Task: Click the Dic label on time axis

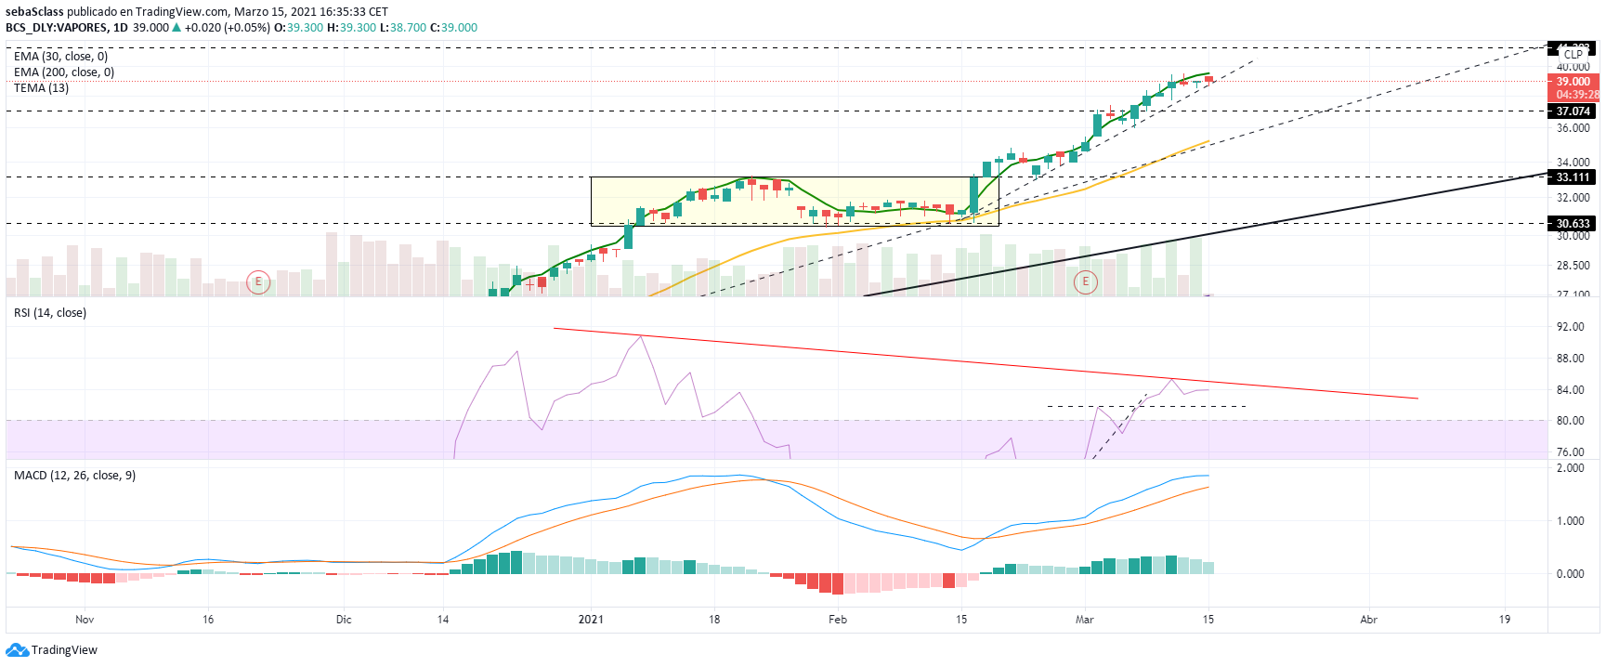Action: tap(344, 620)
